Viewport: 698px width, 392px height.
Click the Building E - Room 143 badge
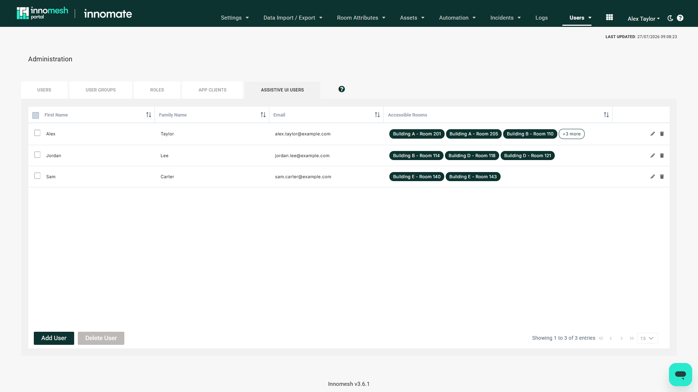[x=473, y=177]
